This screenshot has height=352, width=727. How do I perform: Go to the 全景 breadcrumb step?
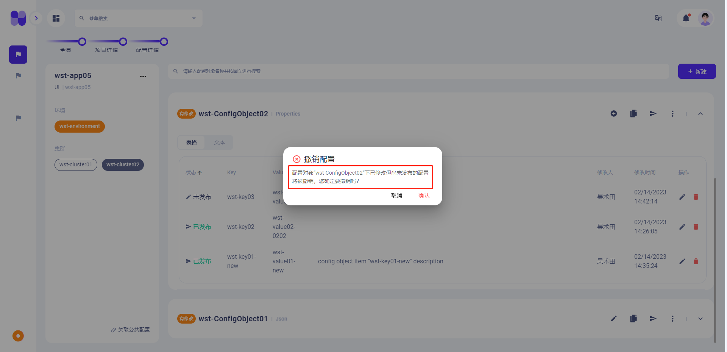click(x=66, y=50)
